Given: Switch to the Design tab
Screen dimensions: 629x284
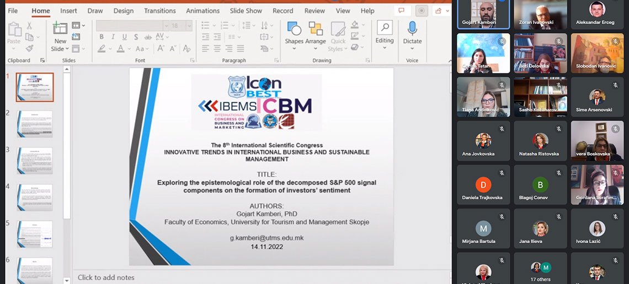Looking at the screenshot, I should (x=124, y=11).
